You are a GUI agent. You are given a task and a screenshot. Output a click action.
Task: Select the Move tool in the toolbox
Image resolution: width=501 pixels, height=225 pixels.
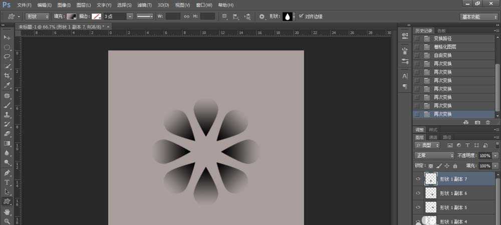(x=7, y=38)
